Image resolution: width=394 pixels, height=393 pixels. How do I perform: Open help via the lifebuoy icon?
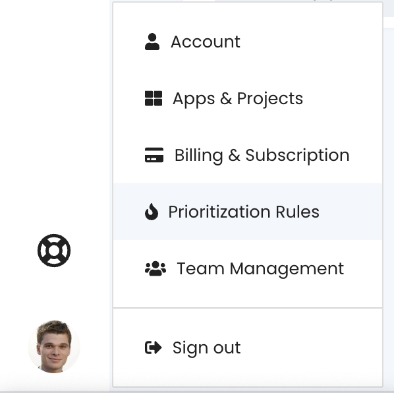(54, 251)
